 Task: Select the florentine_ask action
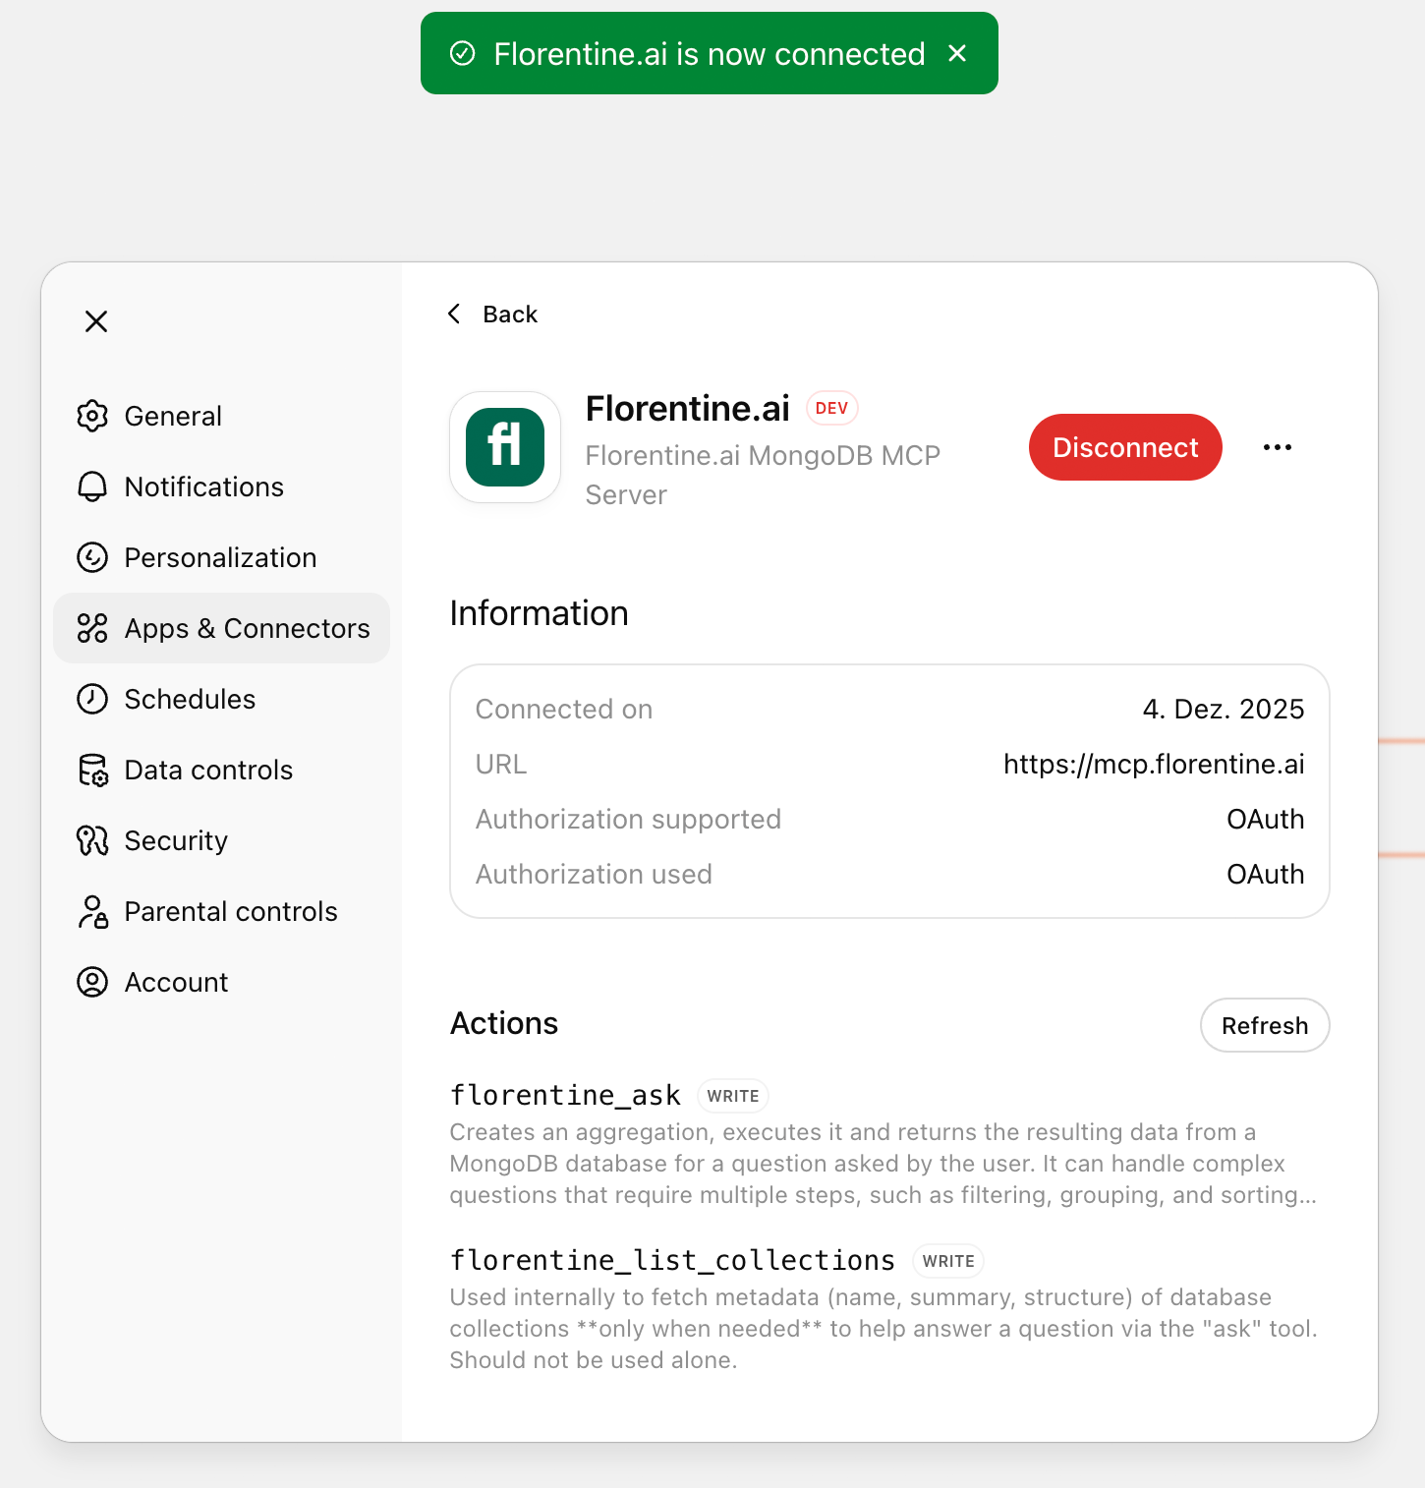click(x=565, y=1095)
